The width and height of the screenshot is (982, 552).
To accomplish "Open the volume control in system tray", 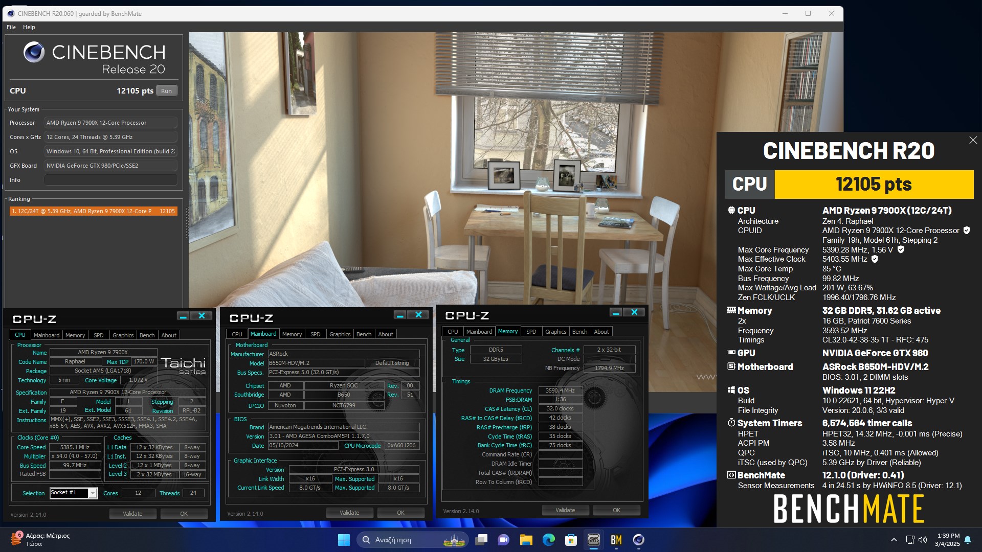I will coord(923,540).
